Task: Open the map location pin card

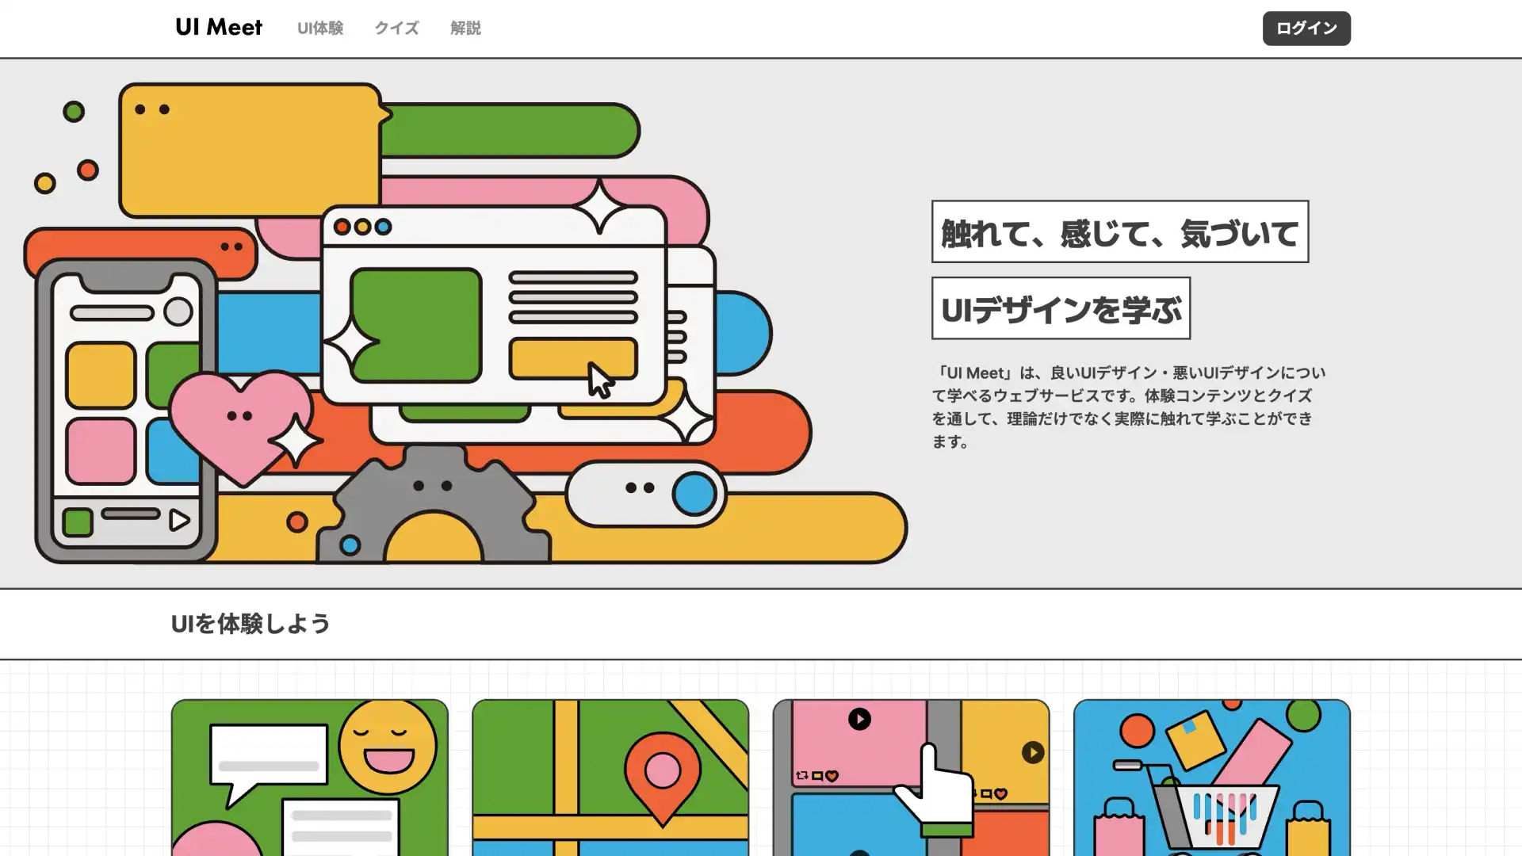Action: point(610,778)
